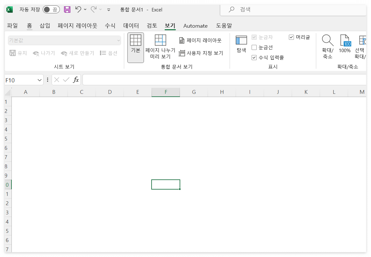Toggle the 자동 저장 AutoSave switch
The height and width of the screenshot is (257, 371).
click(51, 10)
